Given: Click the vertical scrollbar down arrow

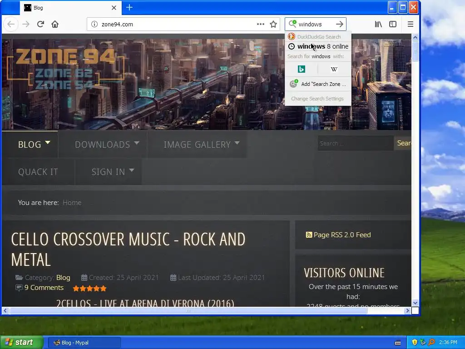Looking at the screenshot, I should pyautogui.click(x=415, y=303).
